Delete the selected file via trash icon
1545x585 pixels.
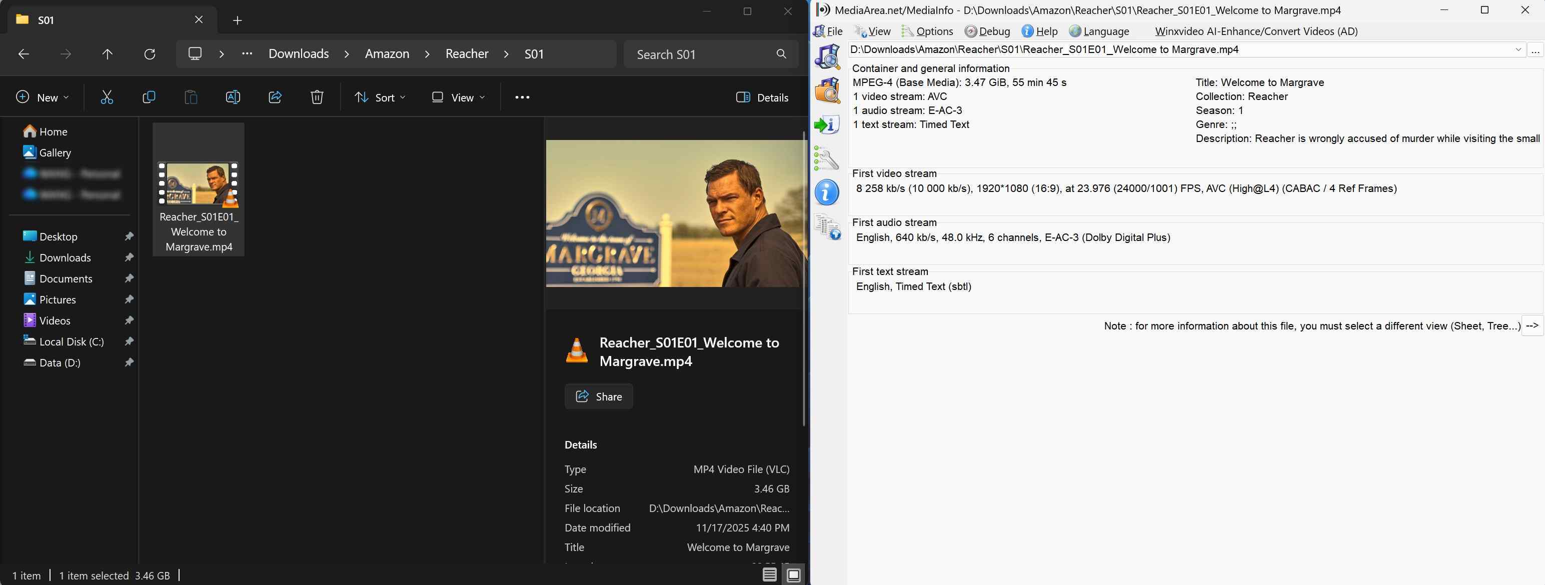click(x=317, y=97)
